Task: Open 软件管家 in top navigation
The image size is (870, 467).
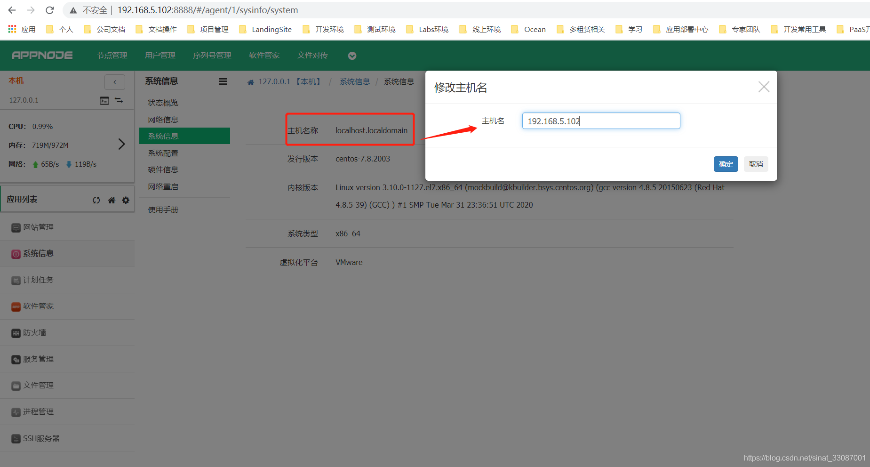Action: pyautogui.click(x=264, y=56)
